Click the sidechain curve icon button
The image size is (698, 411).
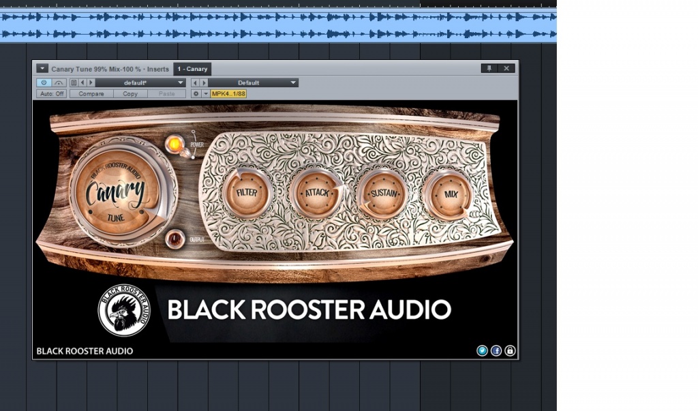pos(59,83)
